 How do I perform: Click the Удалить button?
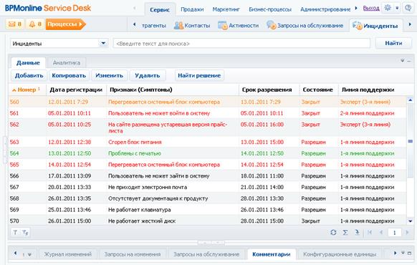point(148,75)
